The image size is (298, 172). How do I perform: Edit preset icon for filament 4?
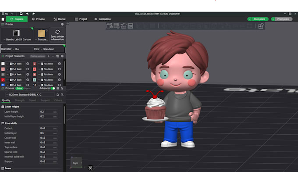click(x=60, y=69)
